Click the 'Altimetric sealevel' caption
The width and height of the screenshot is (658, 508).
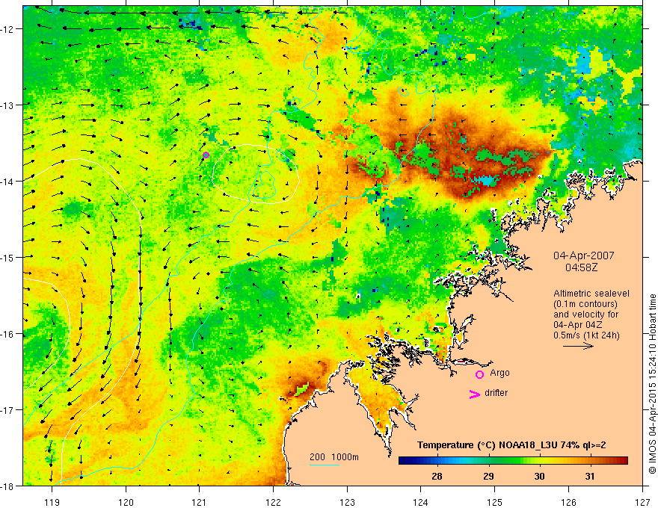pos(591,294)
